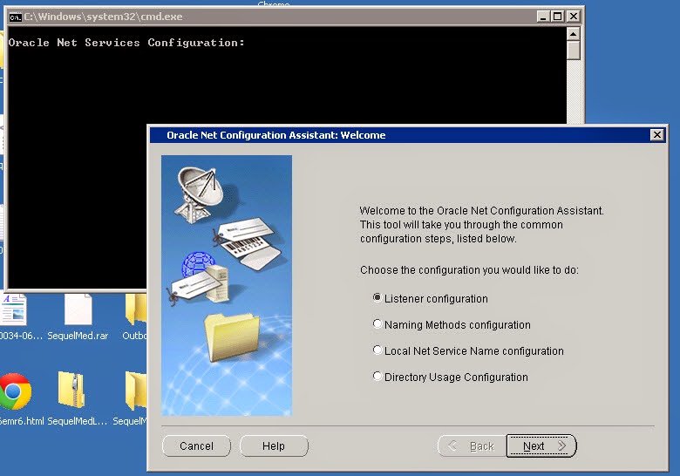
Task: Click the Next button
Action: (x=541, y=445)
